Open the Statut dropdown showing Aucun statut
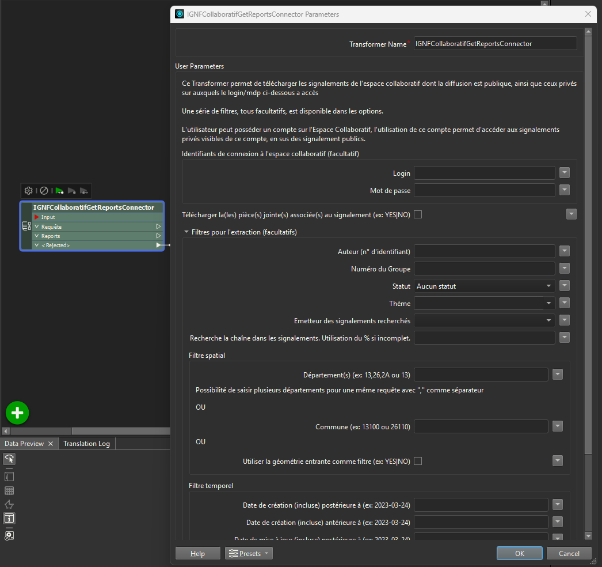 click(485, 286)
